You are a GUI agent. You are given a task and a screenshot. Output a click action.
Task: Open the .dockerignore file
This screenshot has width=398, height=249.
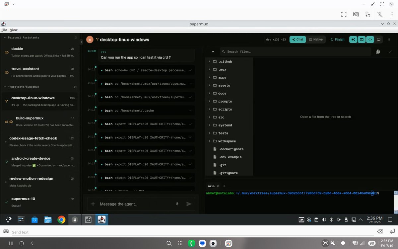(x=229, y=149)
